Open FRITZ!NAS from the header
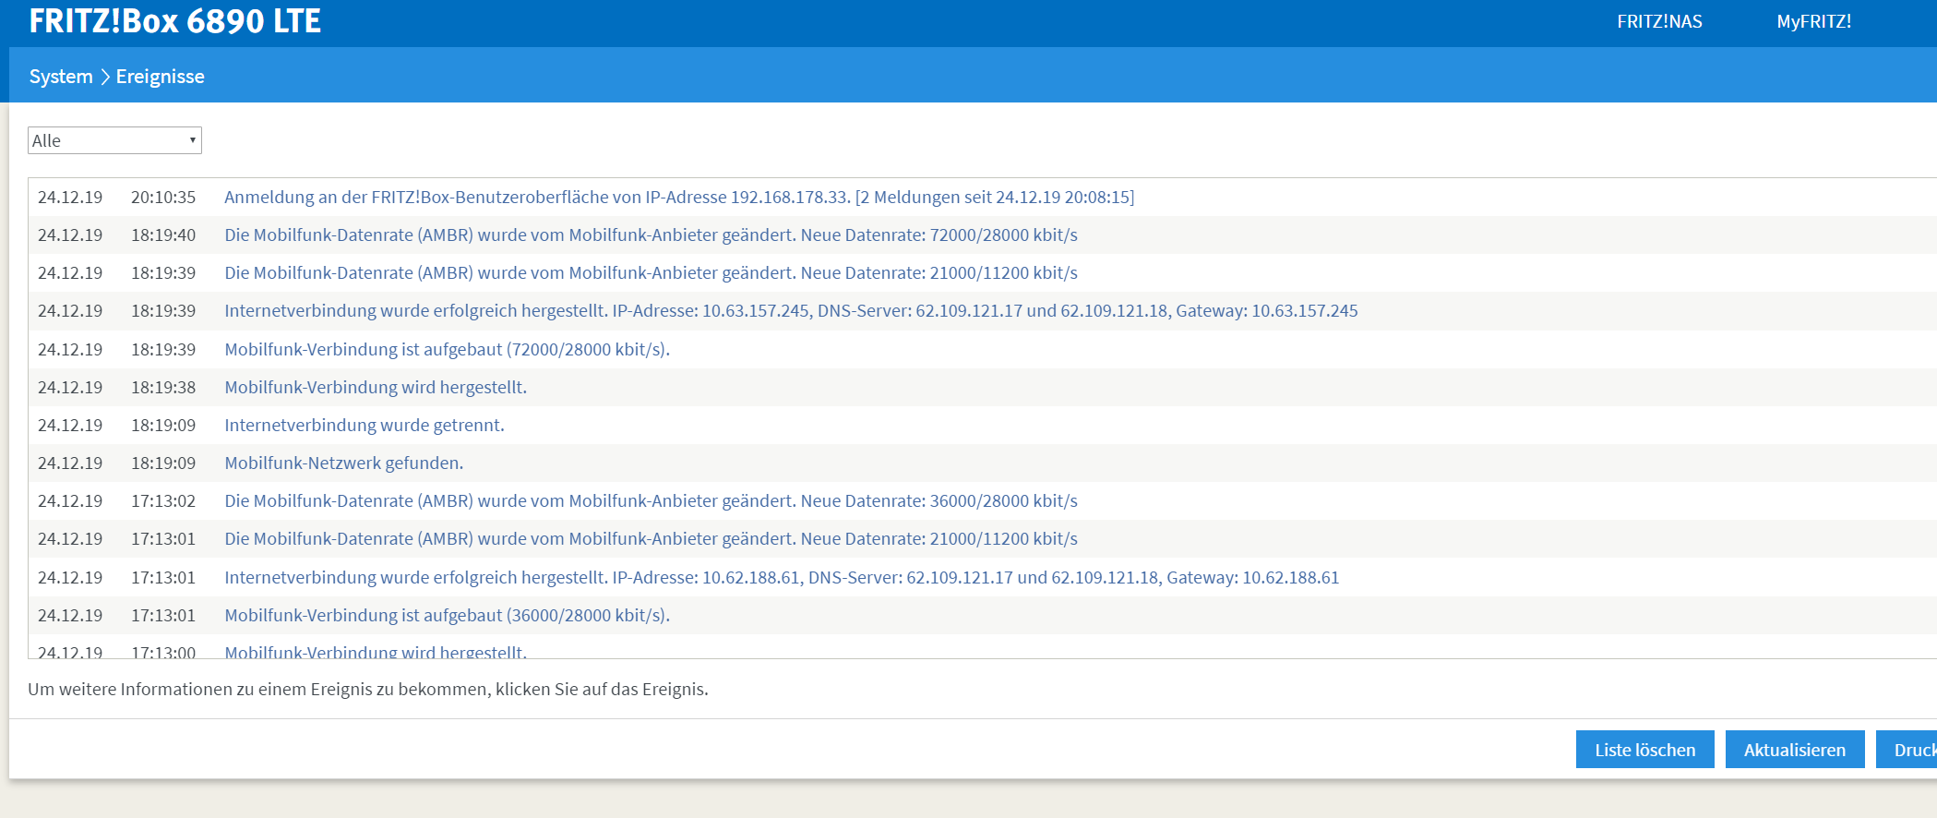The image size is (1937, 818). coord(1659,21)
